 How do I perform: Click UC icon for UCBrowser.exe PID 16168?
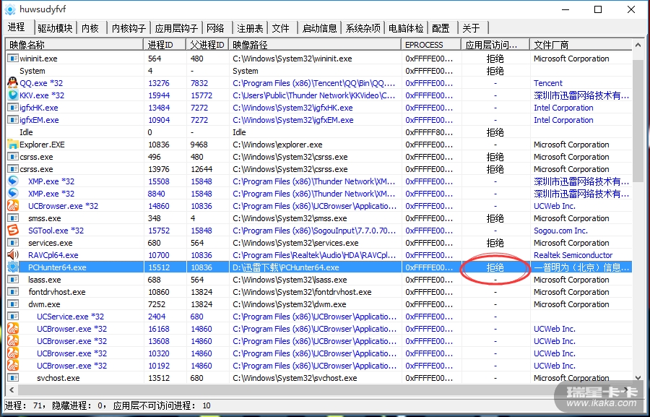(x=13, y=329)
